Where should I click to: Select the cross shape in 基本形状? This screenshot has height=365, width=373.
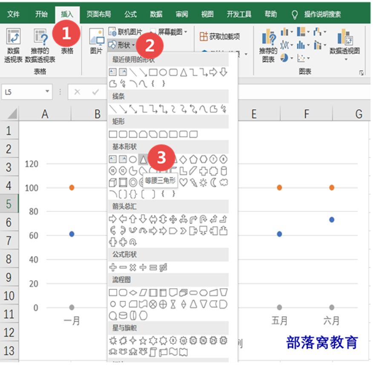[203, 171]
